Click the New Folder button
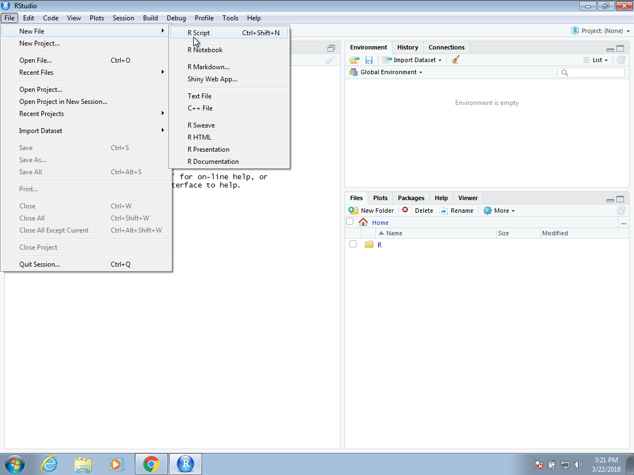Screen dimensions: 634x475 tap(372, 211)
